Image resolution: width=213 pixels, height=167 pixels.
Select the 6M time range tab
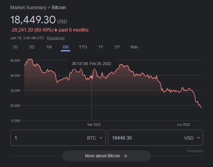pos(66,47)
